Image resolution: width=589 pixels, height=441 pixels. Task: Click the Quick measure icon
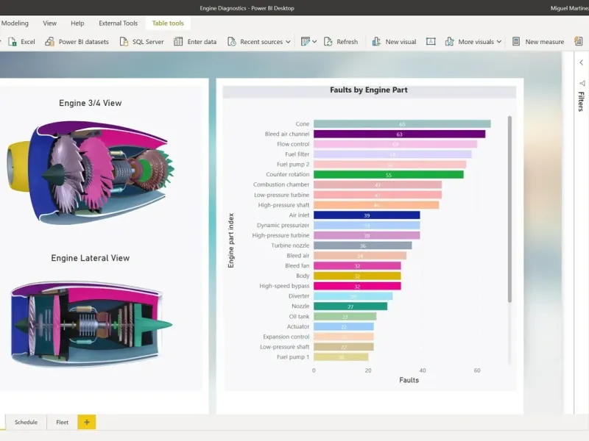[x=579, y=41]
